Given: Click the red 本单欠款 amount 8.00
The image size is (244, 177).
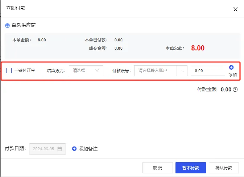Looking at the screenshot, I should click(198, 48).
